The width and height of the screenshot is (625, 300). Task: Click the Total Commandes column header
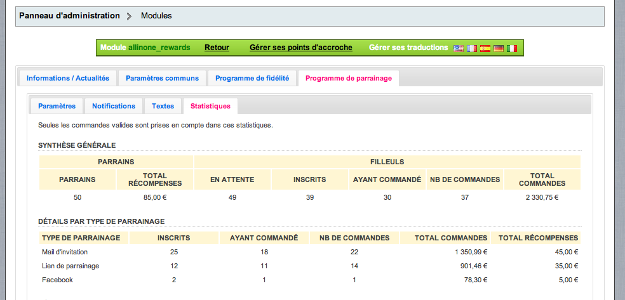click(x=451, y=238)
